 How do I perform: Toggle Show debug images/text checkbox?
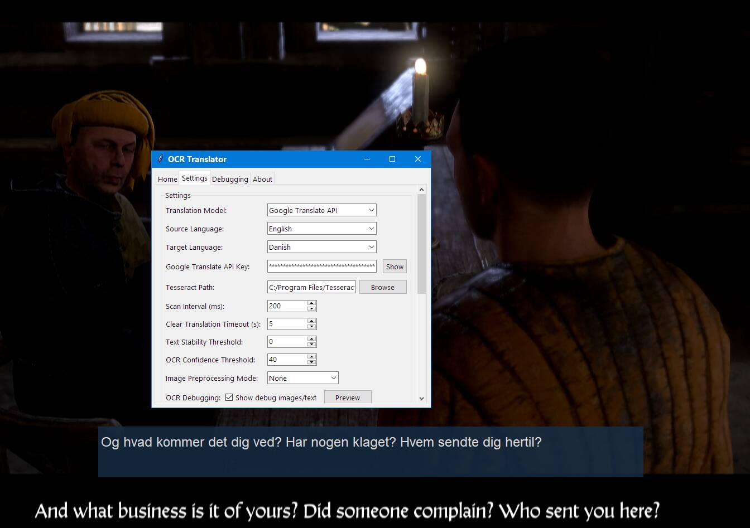point(229,398)
